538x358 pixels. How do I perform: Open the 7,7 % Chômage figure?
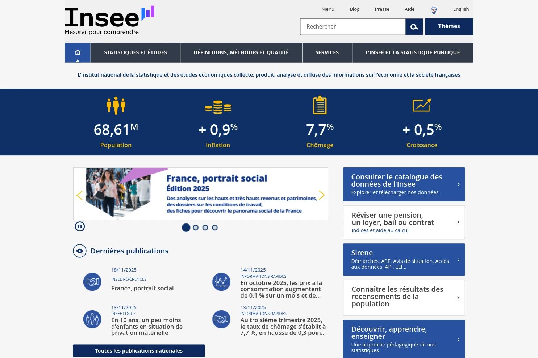[320, 129]
